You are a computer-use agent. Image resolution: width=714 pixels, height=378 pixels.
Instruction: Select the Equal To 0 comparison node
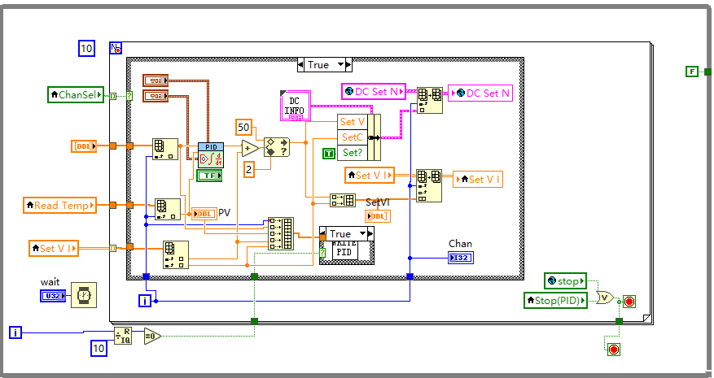pyautogui.click(x=152, y=337)
